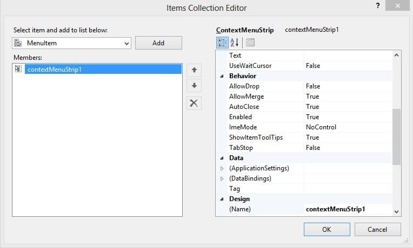Collapse the Behavior category

[222, 76]
